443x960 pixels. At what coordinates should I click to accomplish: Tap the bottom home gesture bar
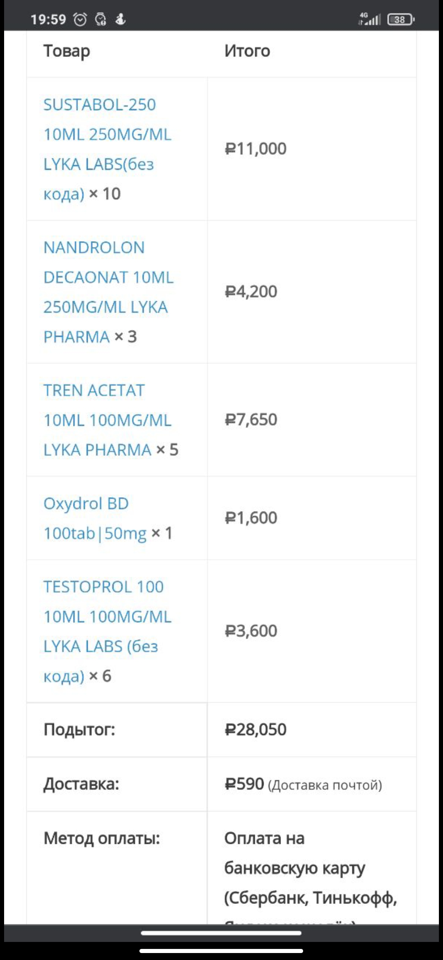(221, 951)
